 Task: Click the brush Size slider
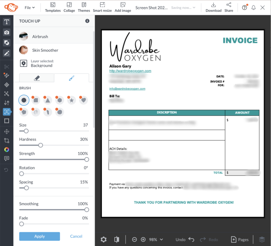(x=54, y=131)
